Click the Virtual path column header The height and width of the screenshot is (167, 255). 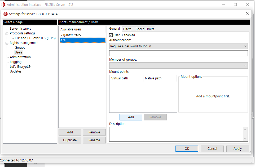pos(126,78)
